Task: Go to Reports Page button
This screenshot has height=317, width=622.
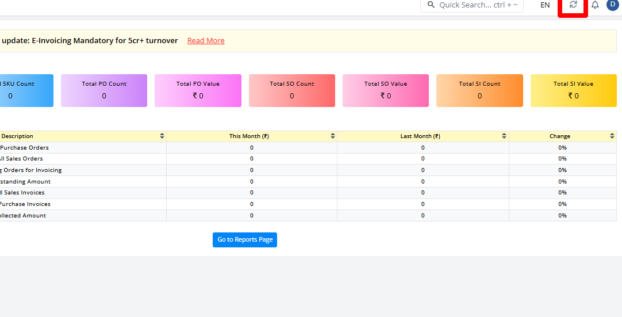Action: [x=245, y=240]
